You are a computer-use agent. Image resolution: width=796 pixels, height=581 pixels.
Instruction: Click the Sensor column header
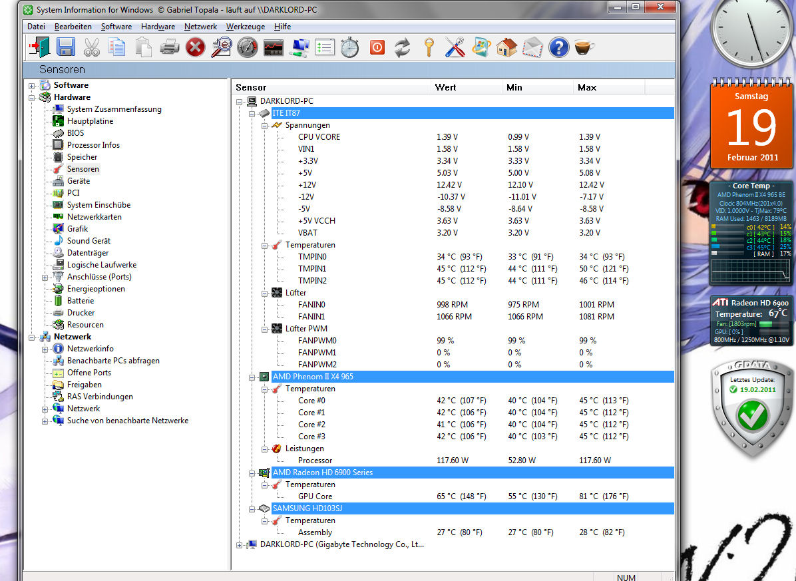pos(331,87)
